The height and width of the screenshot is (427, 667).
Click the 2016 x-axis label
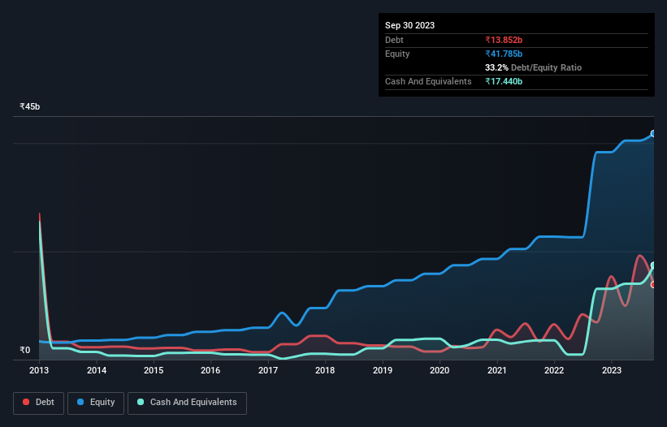pyautogui.click(x=210, y=370)
